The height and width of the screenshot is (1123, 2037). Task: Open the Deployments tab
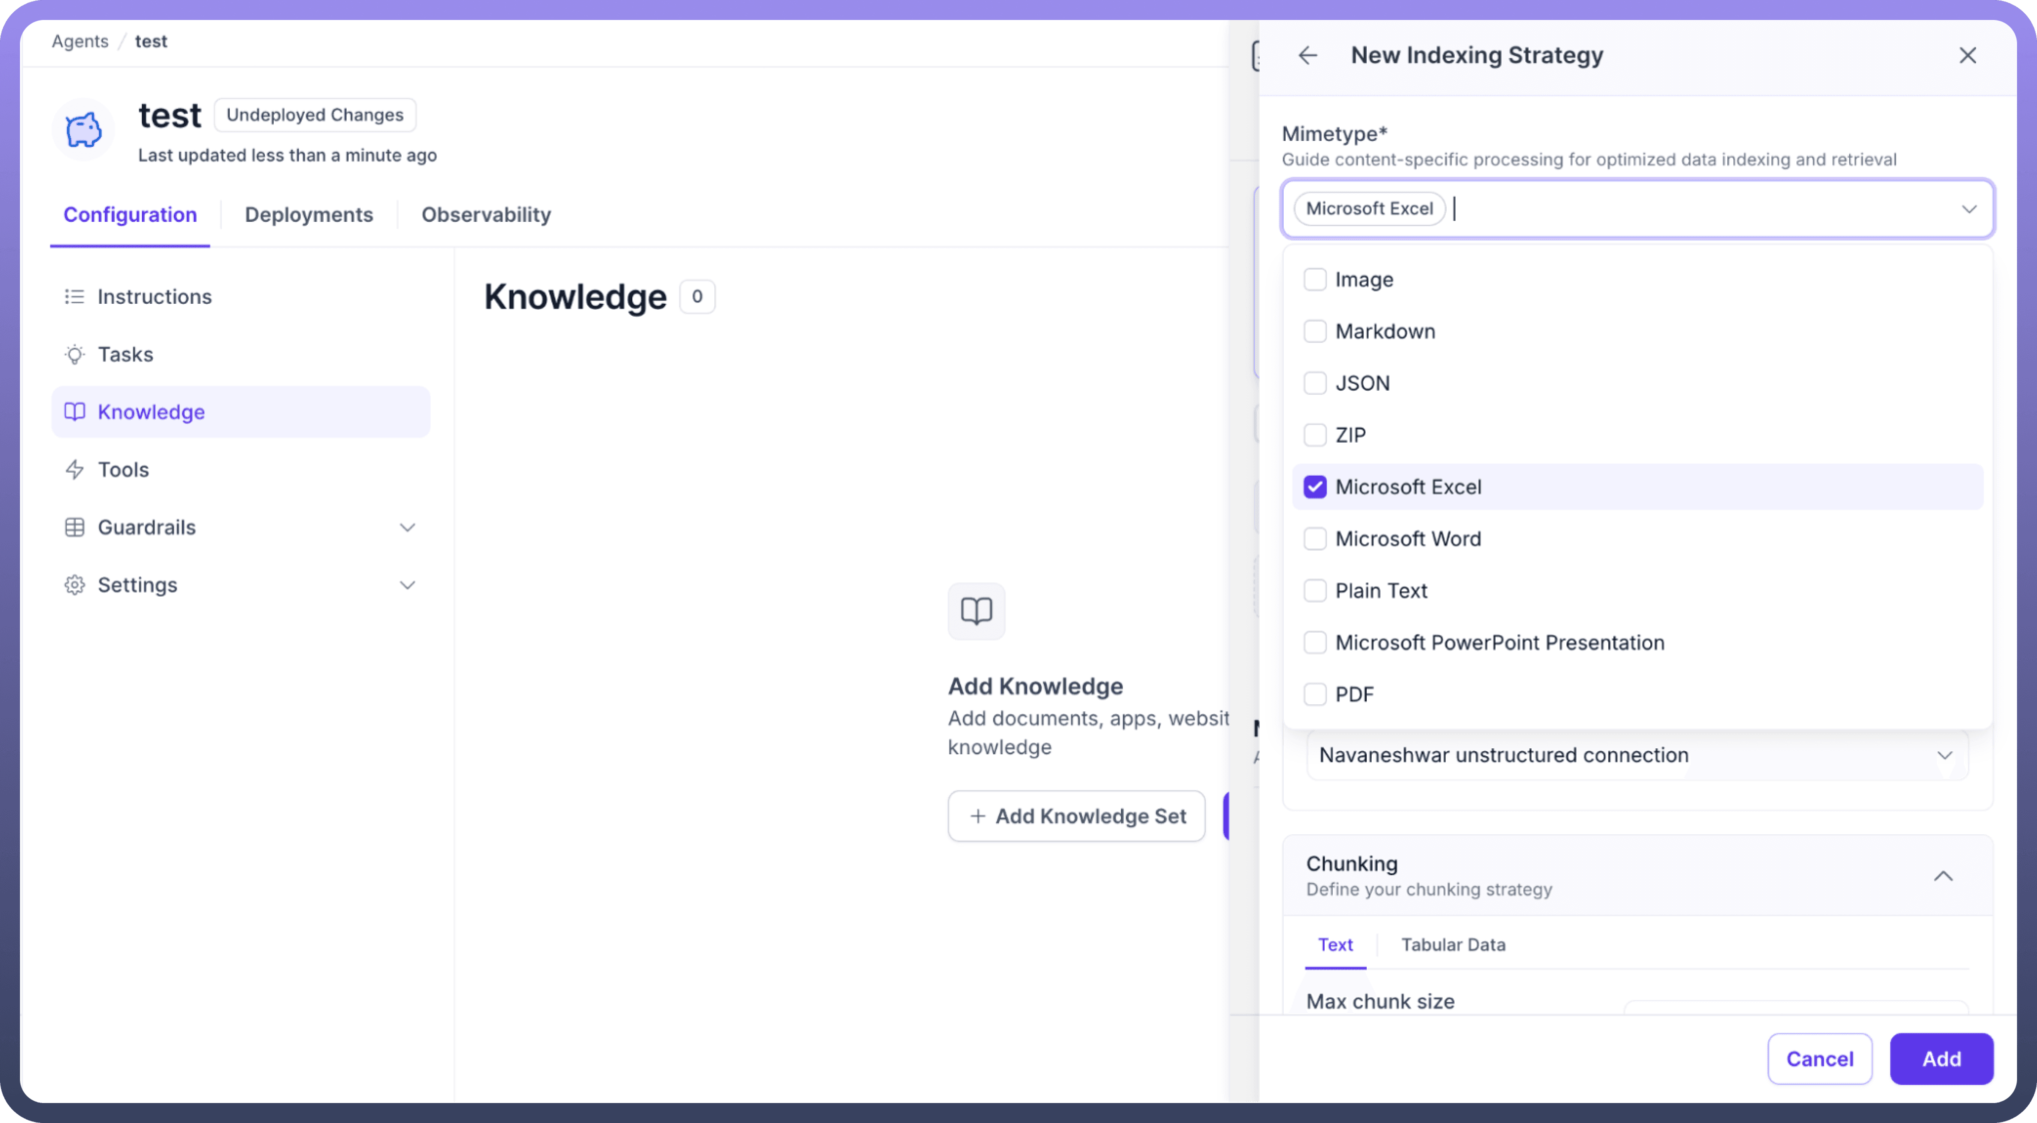(308, 214)
